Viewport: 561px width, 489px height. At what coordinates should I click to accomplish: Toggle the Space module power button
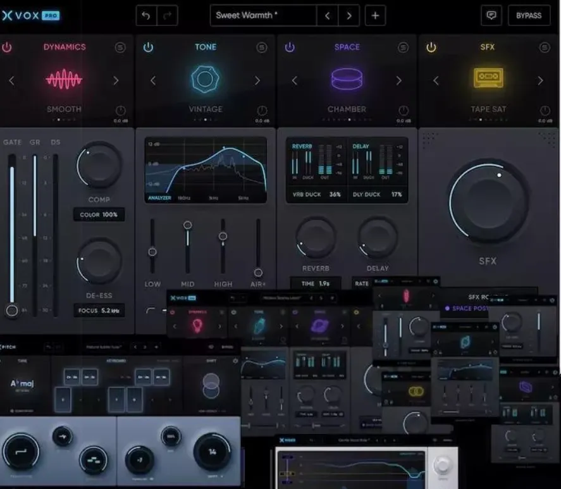(290, 47)
